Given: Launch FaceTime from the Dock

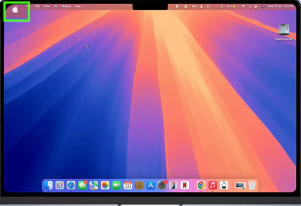Looking at the screenshot, I should click(x=116, y=185).
